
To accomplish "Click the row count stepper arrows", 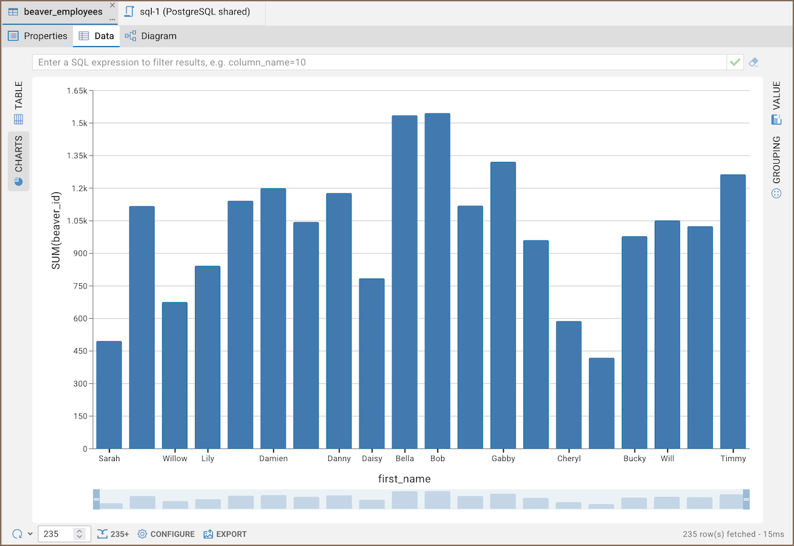I will tap(79, 534).
